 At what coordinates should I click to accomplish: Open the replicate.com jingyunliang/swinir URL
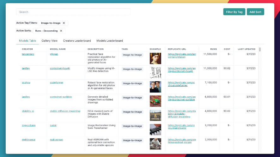pos(181,127)
